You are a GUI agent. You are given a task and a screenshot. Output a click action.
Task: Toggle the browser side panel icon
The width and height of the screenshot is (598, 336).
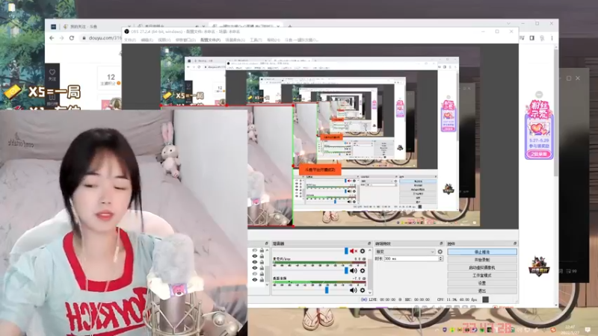pos(532,38)
